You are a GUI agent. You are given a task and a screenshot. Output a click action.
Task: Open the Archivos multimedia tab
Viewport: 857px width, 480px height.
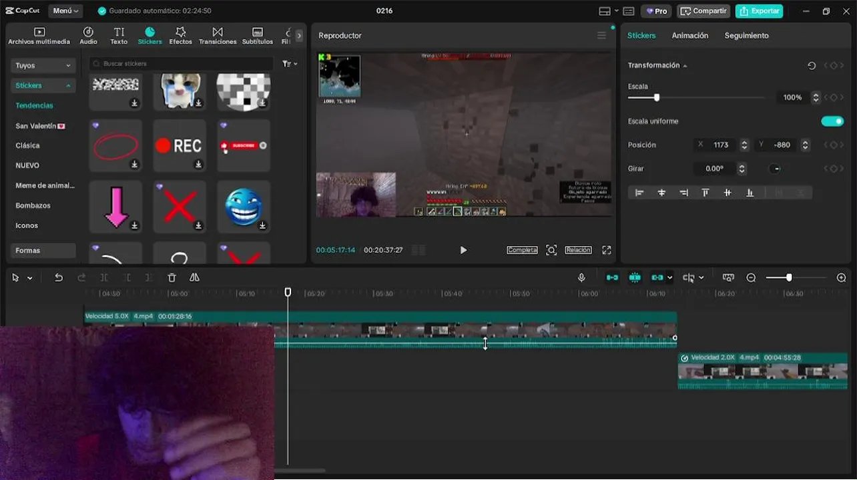click(x=39, y=36)
